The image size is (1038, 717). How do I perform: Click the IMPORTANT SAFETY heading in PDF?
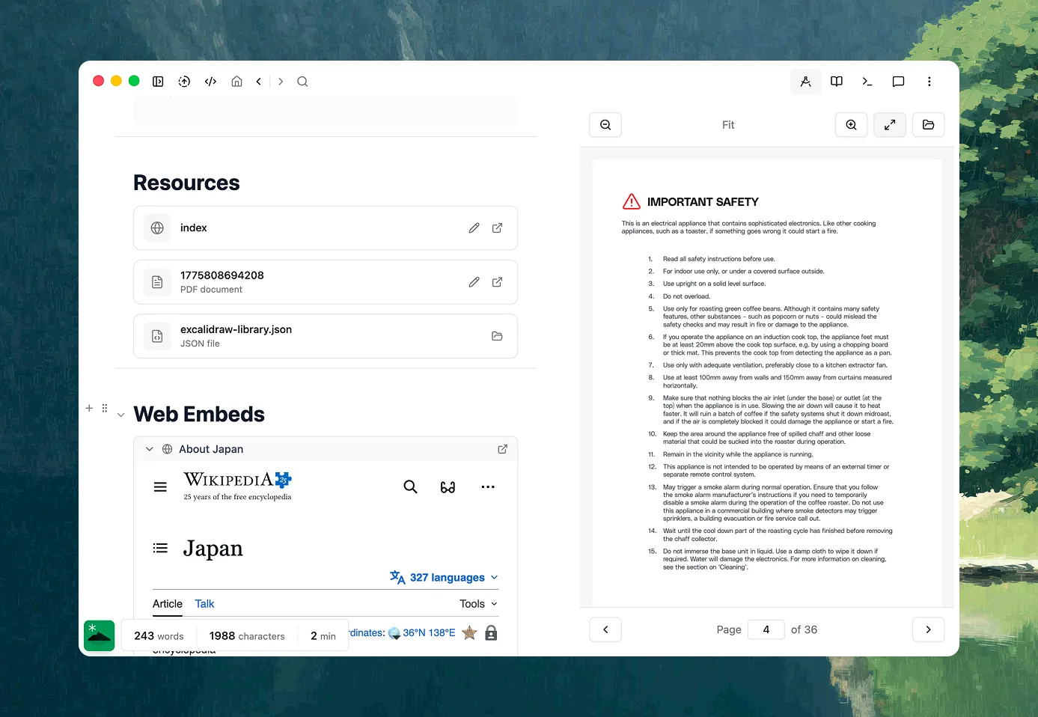click(x=703, y=202)
